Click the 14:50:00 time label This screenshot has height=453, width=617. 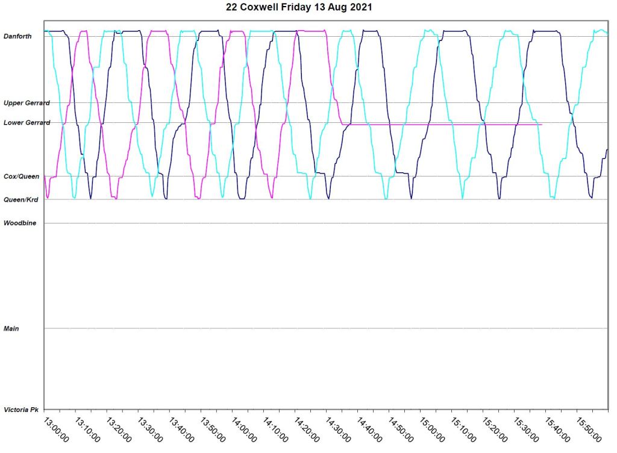[x=401, y=429]
